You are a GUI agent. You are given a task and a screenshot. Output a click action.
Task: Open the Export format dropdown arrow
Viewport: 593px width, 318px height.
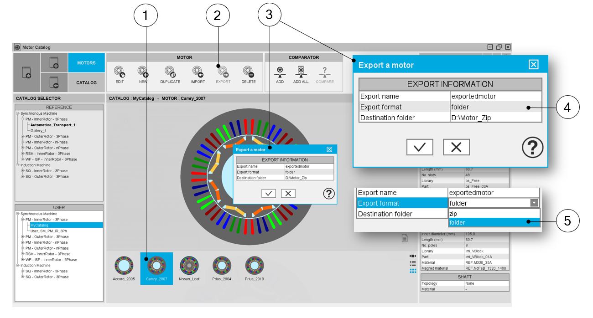pos(534,203)
